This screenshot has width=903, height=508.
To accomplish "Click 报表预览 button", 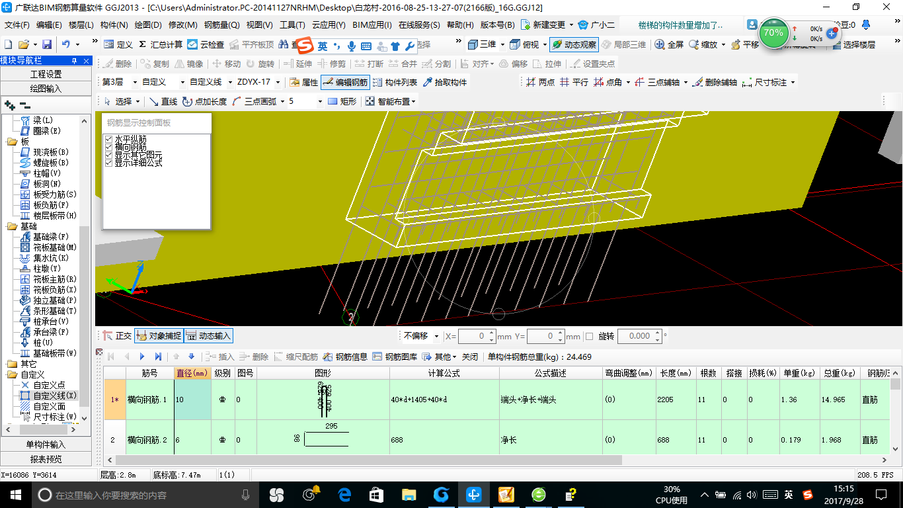I will tap(46, 459).
